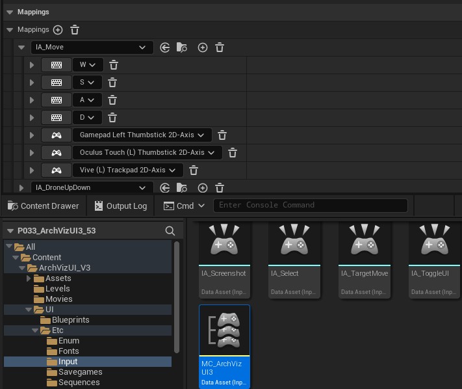462x389 pixels.
Task: Collapse the top Mappings category header
Action: click(x=10, y=12)
